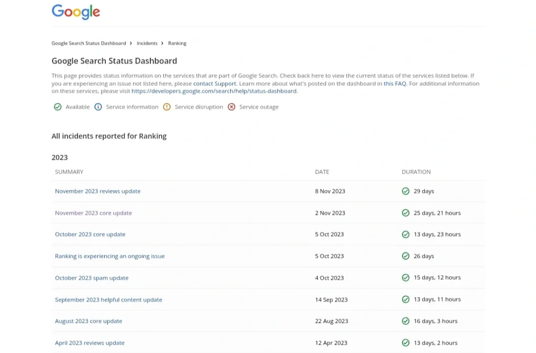Click the date 12 Apr 2023
Viewport: 536px width, 353px height.
[331, 343]
